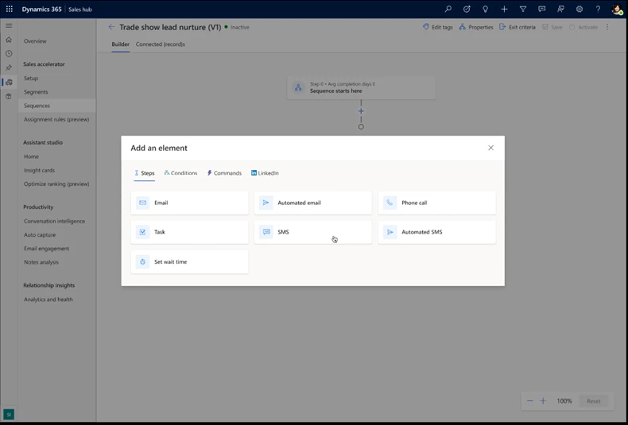Viewport: 628px width, 425px height.
Task: Add a Set wait time step
Action: 189,261
